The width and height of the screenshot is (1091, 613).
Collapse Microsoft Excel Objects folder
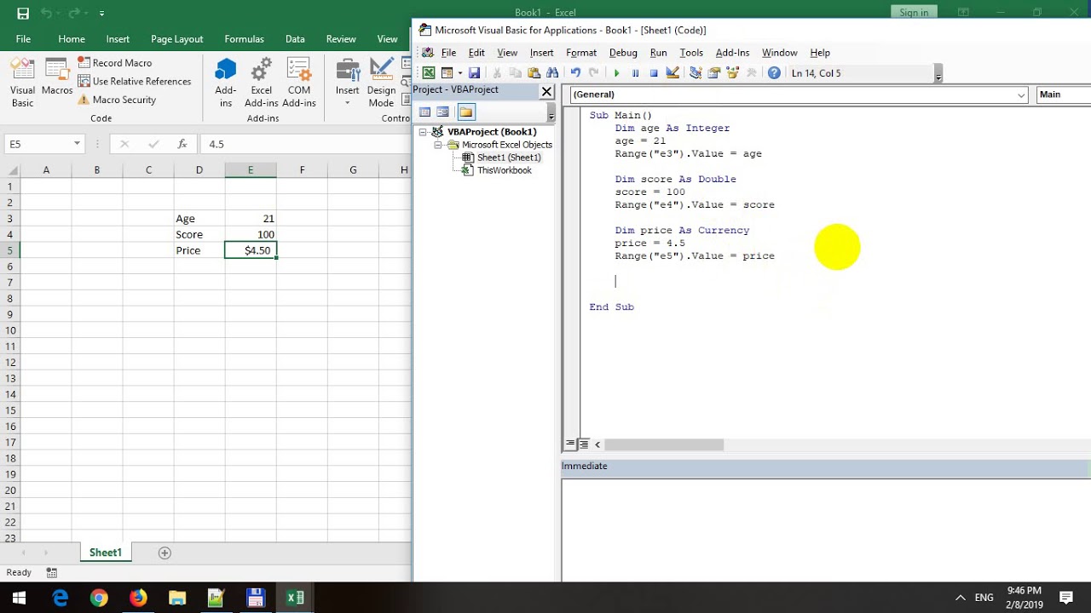coord(438,145)
